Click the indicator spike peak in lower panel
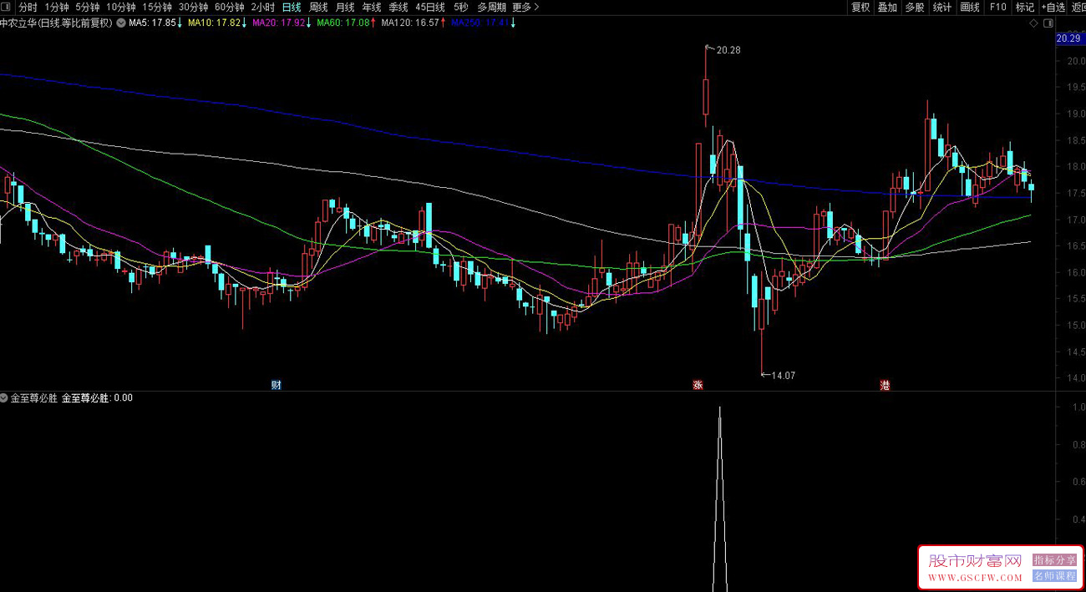The image size is (1086, 592). [720, 409]
